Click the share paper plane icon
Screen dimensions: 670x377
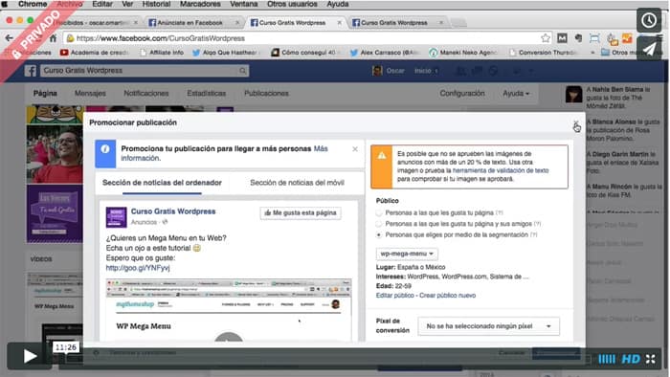pos(649,49)
